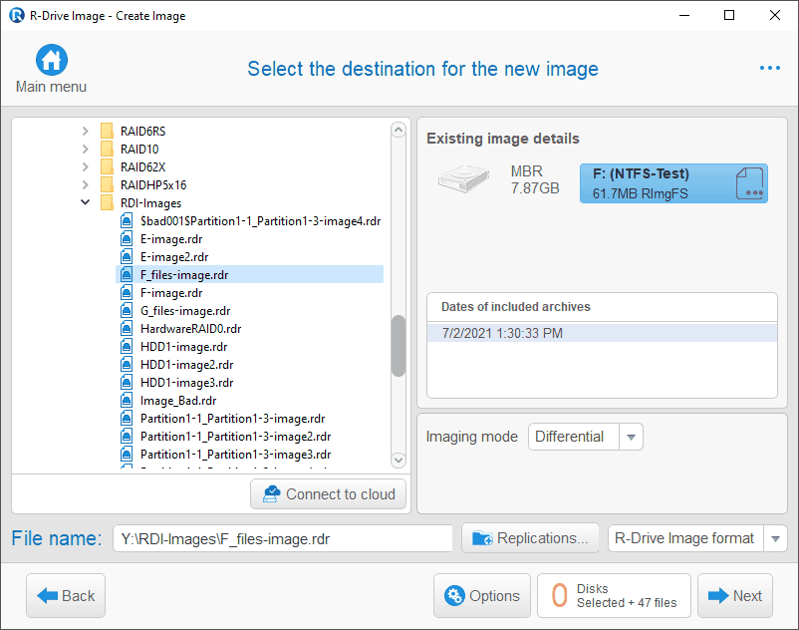Click the Image_Bad.rdr file icon
This screenshot has width=799, height=630.
point(127,400)
